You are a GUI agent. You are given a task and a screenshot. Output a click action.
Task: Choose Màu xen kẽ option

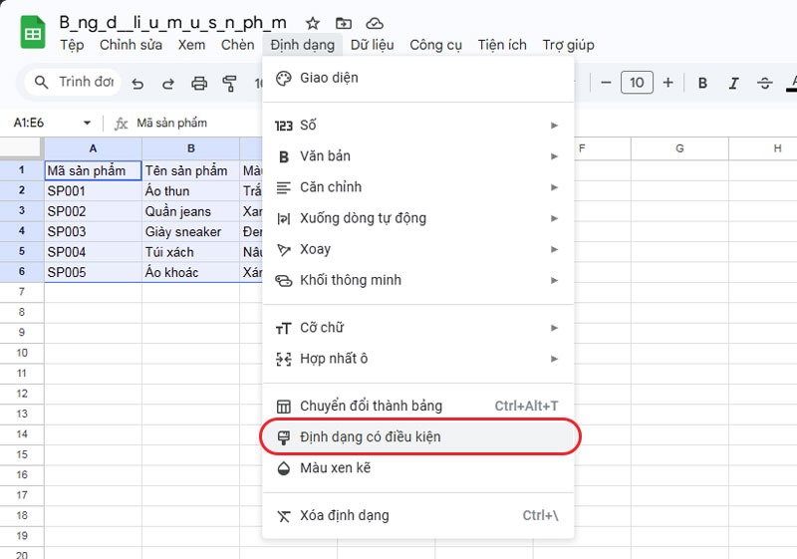tap(417, 468)
